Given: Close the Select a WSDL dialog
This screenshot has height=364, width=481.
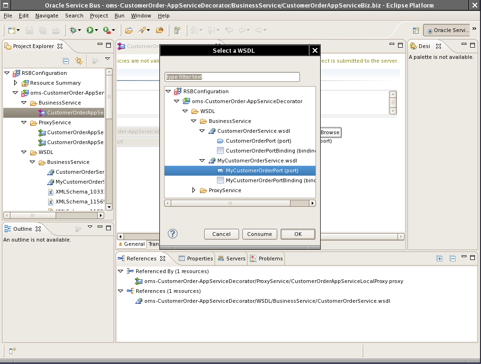Looking at the screenshot, I should (315, 50).
